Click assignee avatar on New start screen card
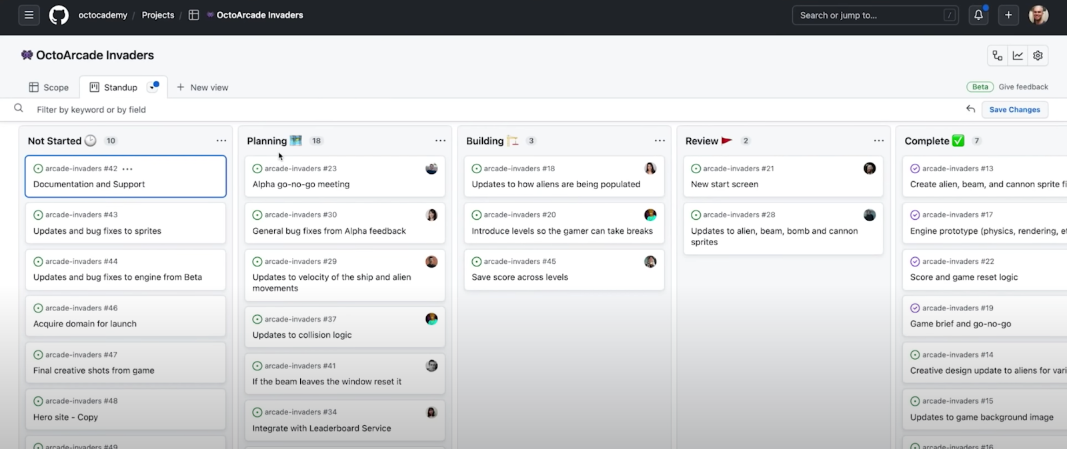 870,169
